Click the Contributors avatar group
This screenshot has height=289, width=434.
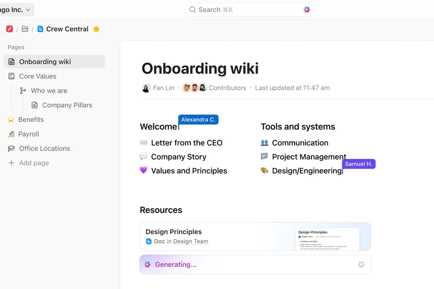(194, 88)
